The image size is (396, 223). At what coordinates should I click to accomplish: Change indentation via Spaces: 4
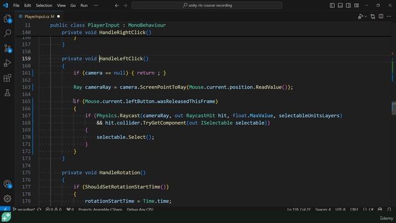[x=323, y=209]
